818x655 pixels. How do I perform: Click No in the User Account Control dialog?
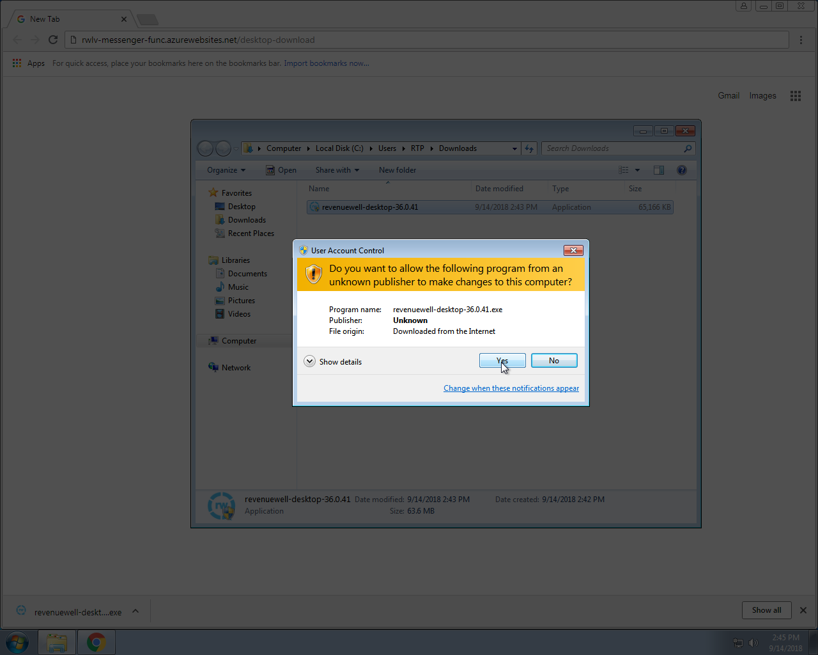click(x=554, y=361)
